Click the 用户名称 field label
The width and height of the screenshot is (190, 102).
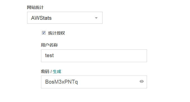click(49, 45)
